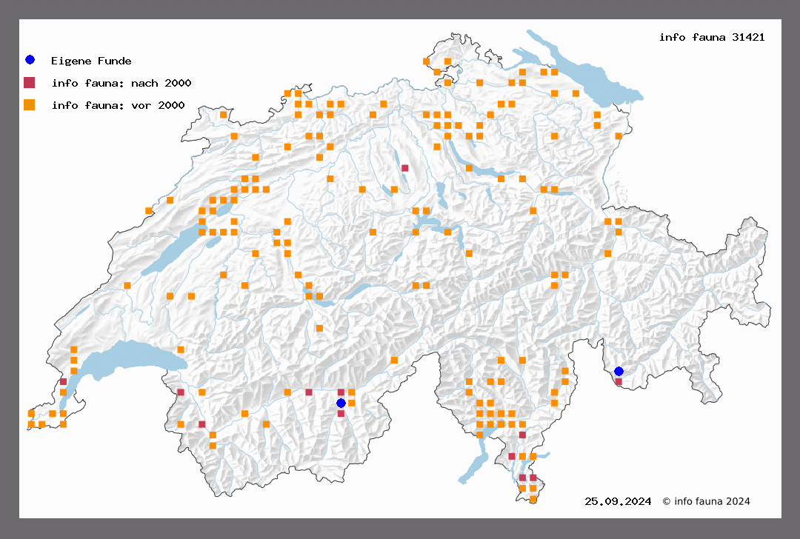800x539 pixels.
Task: Click the blue circle in the legend
Action: 30,60
